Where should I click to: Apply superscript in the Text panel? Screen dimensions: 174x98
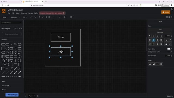(x=170, y=40)
